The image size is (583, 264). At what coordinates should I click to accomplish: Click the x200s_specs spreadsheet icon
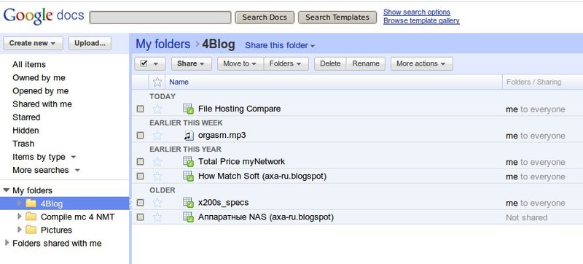(x=189, y=203)
